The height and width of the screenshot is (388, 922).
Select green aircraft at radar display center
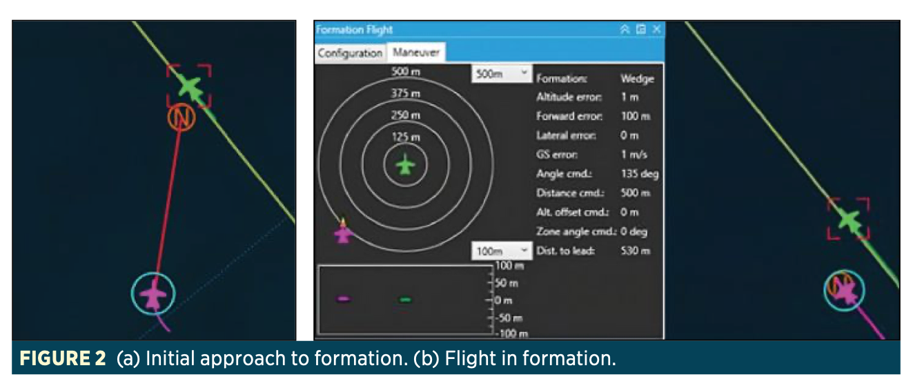405,166
